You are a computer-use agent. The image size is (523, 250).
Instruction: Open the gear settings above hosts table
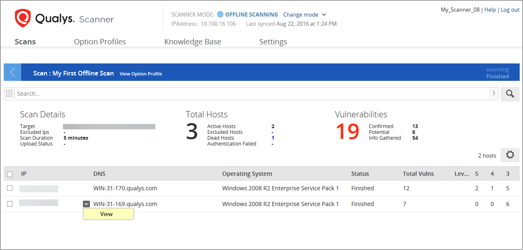pos(510,155)
